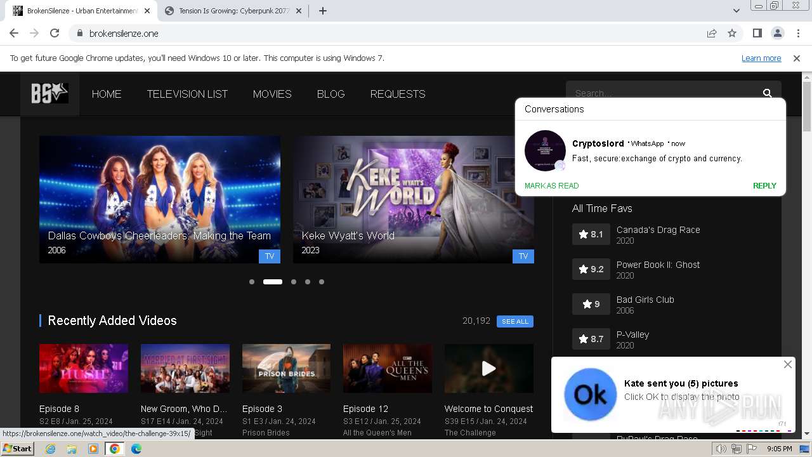Click the 8.1 star rating badge
Viewport: 812px width, 457px height.
point(591,234)
